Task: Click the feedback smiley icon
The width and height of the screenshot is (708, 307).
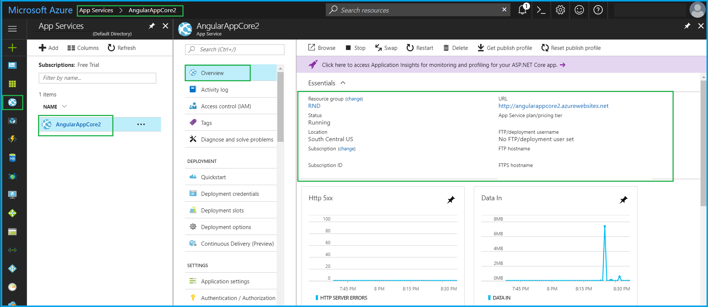Action: (x=579, y=10)
